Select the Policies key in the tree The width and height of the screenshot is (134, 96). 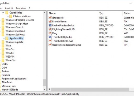[6, 75]
